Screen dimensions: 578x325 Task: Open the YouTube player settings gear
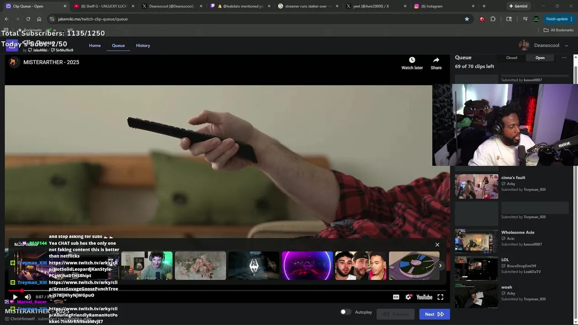(x=409, y=297)
